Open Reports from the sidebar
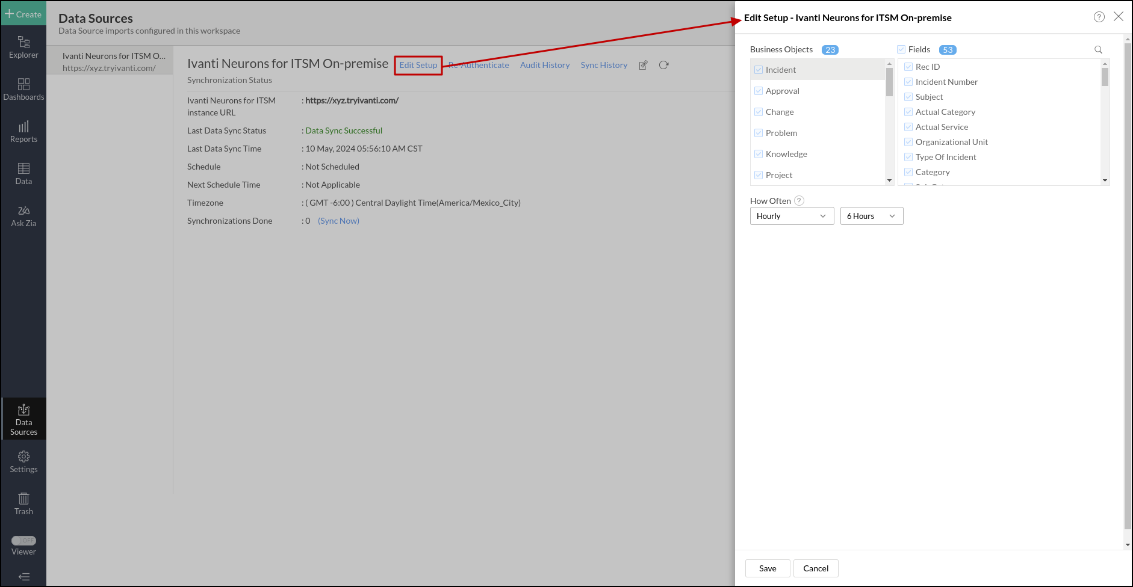 tap(23, 131)
